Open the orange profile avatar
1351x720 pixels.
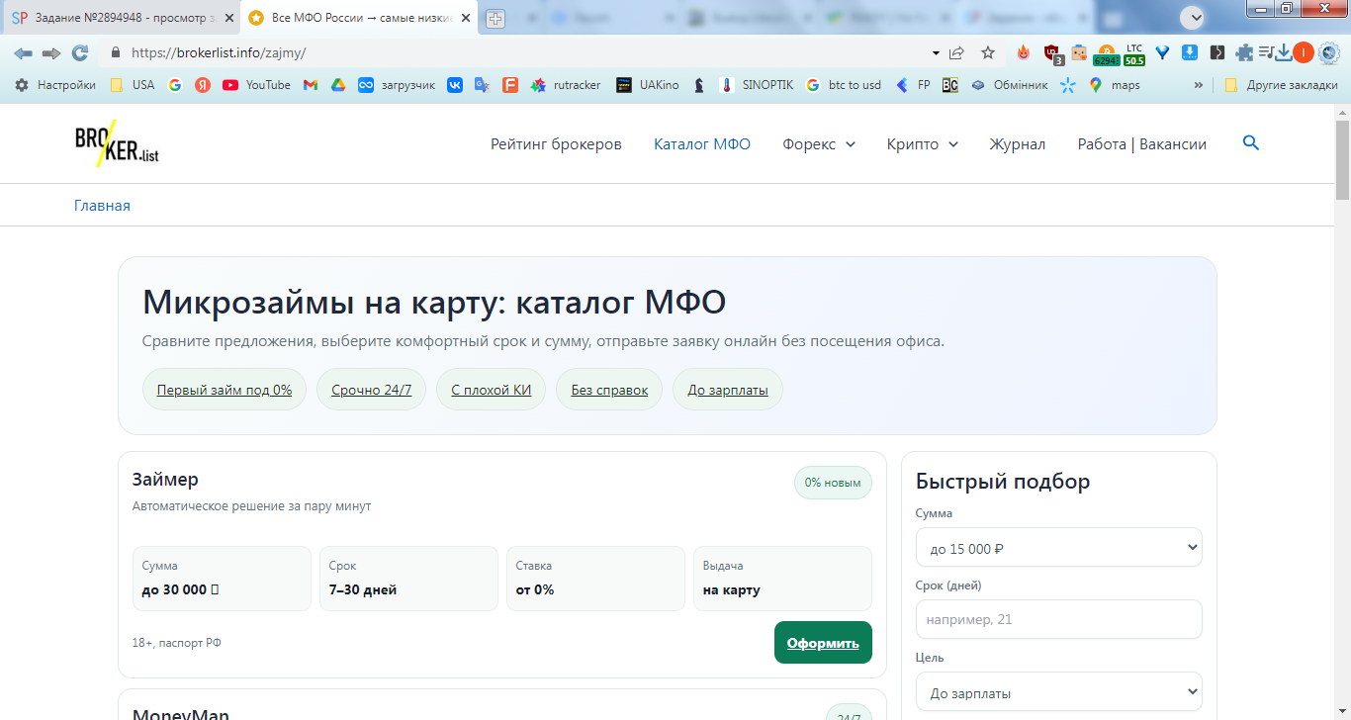[x=1304, y=53]
